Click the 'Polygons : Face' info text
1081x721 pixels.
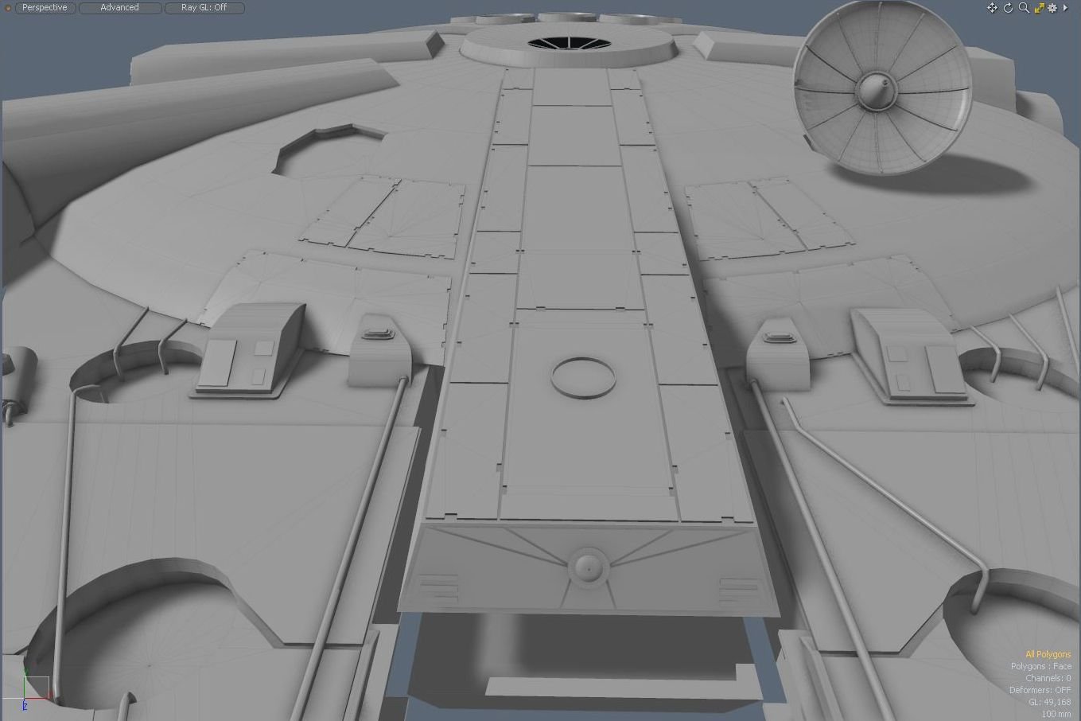coord(1041,666)
